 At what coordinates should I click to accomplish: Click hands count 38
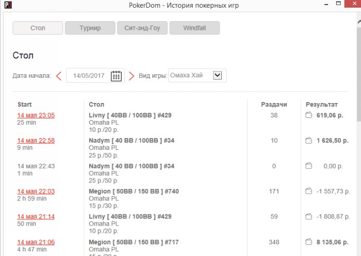point(274,115)
